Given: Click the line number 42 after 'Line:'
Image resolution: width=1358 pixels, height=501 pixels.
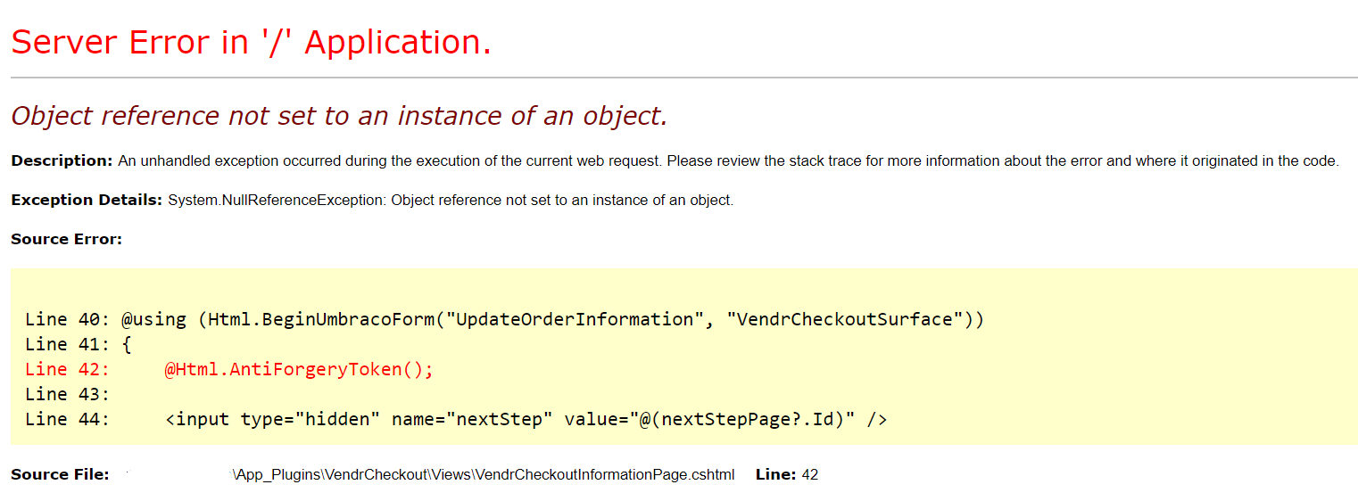Looking at the screenshot, I should (x=810, y=475).
